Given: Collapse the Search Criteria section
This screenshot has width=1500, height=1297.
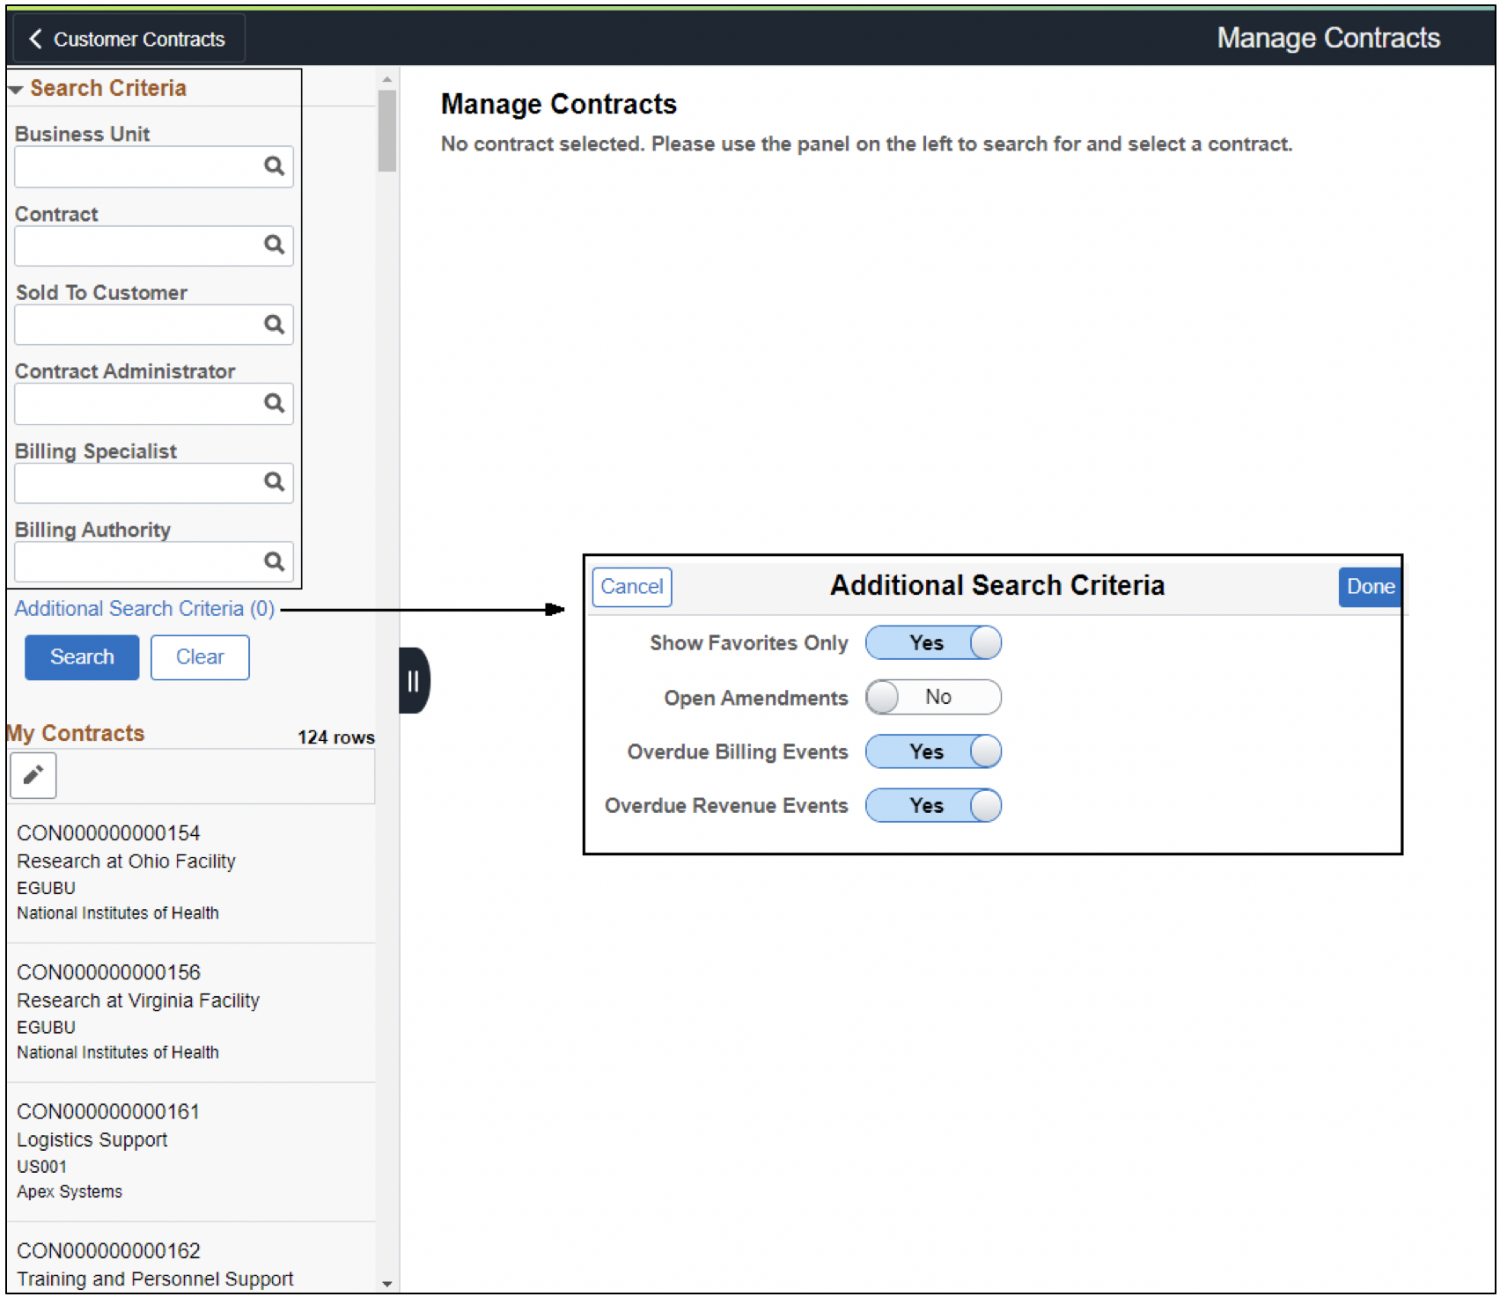Looking at the screenshot, I should click(15, 87).
